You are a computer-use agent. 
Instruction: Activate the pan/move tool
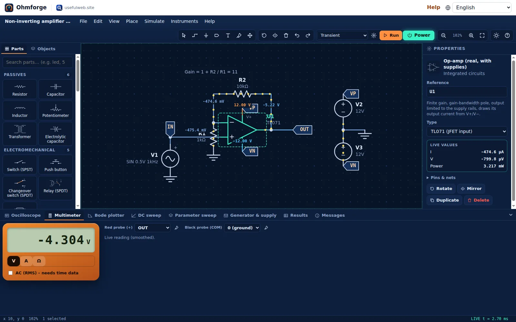tap(250, 35)
